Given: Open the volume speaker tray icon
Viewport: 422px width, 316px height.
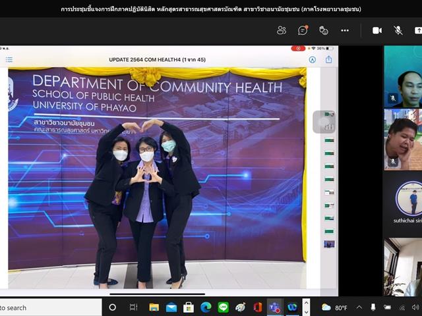Looking at the screenshot, I should click(416, 307).
